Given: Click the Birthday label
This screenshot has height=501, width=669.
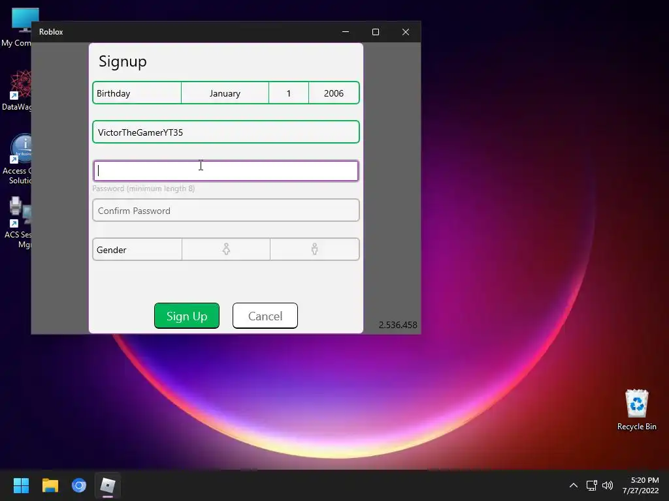Looking at the screenshot, I should (x=114, y=93).
